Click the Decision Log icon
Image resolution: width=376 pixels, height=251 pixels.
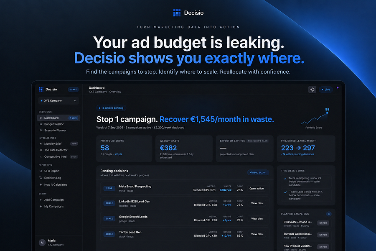[x=41, y=178]
